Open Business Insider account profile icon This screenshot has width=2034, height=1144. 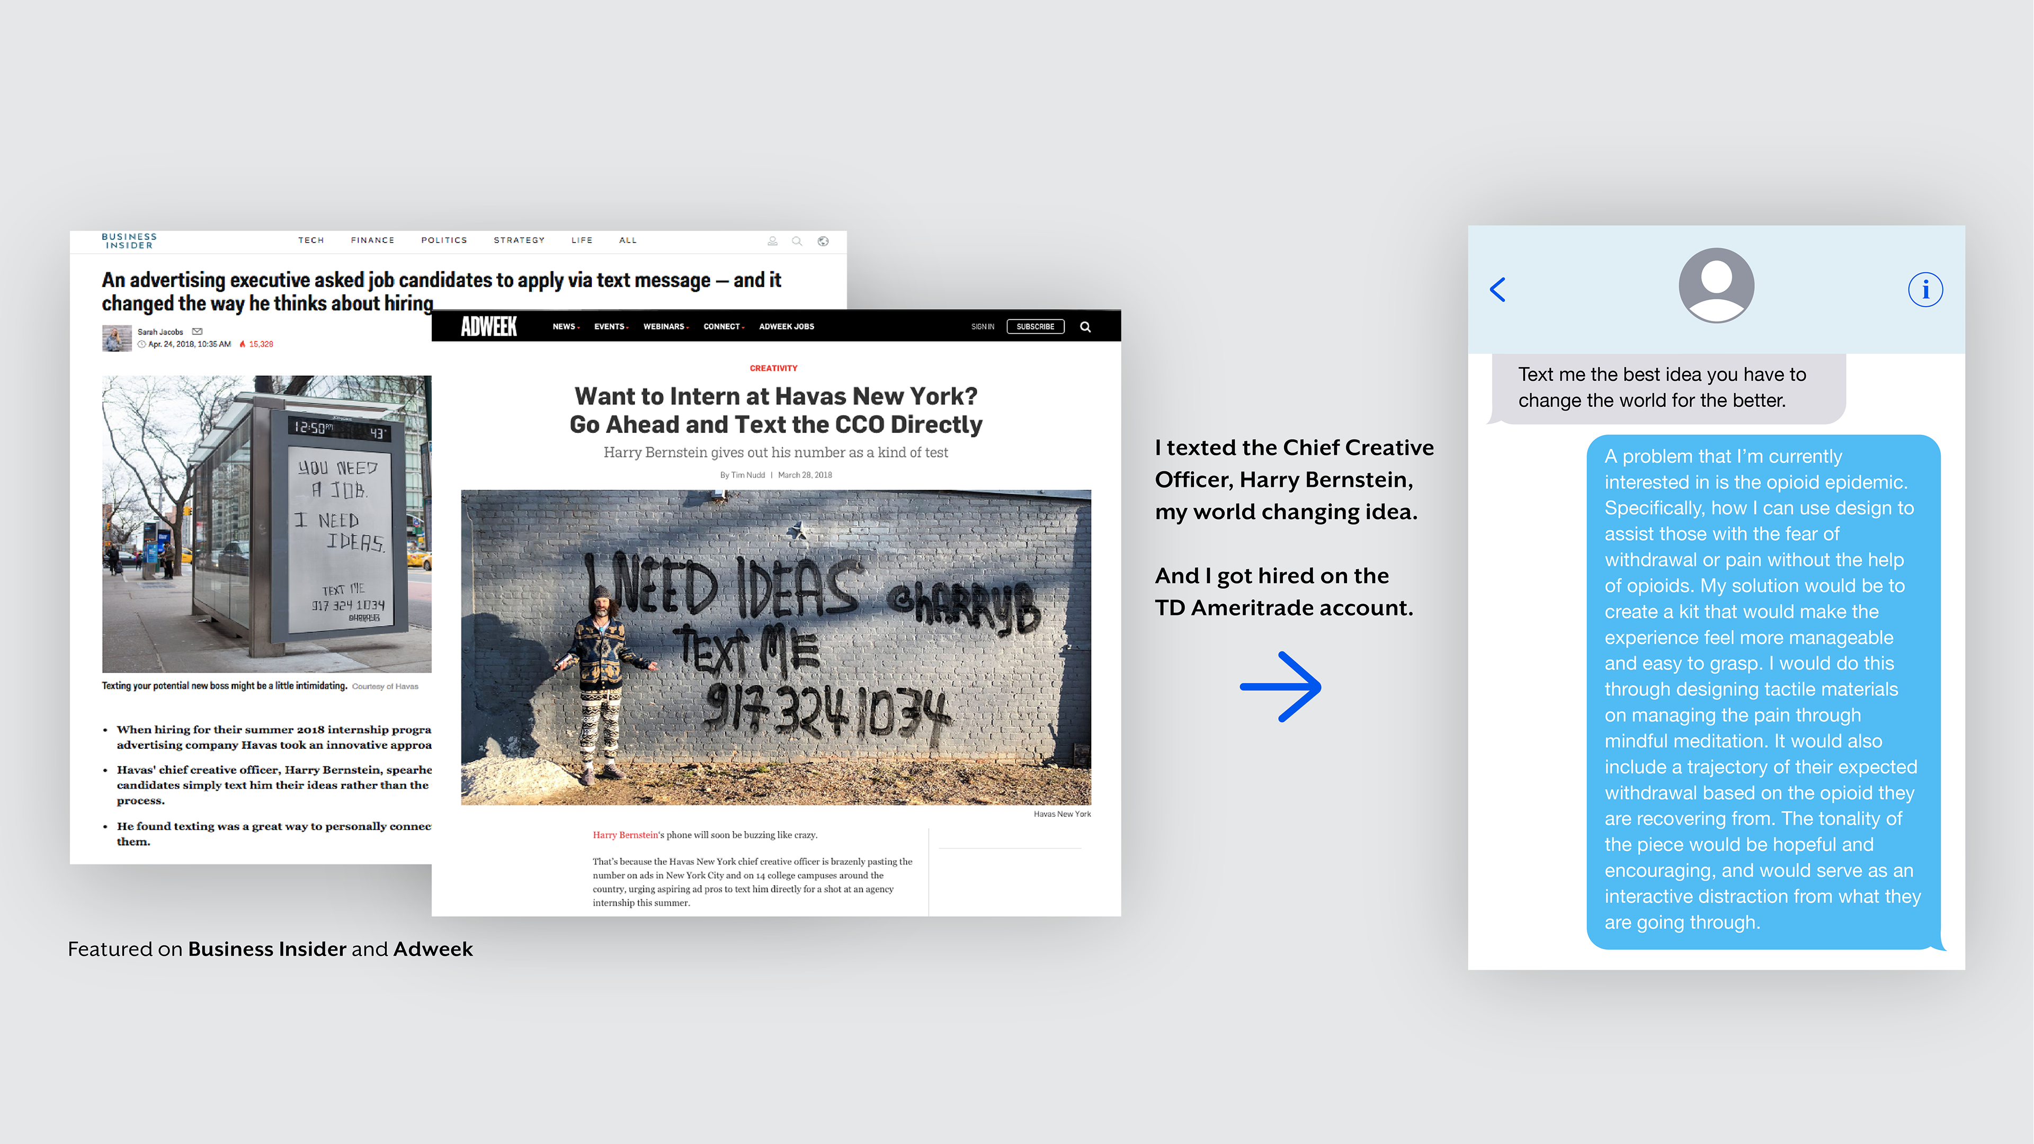click(x=772, y=241)
